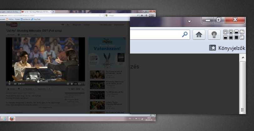Open the second related video thumbnail

click(97, 85)
